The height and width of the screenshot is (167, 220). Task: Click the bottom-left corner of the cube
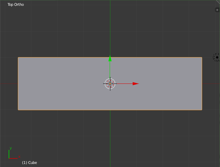tap(18, 110)
